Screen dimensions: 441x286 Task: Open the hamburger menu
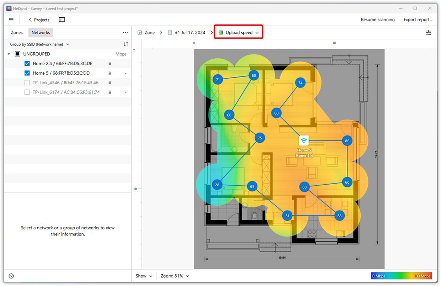click(x=11, y=20)
